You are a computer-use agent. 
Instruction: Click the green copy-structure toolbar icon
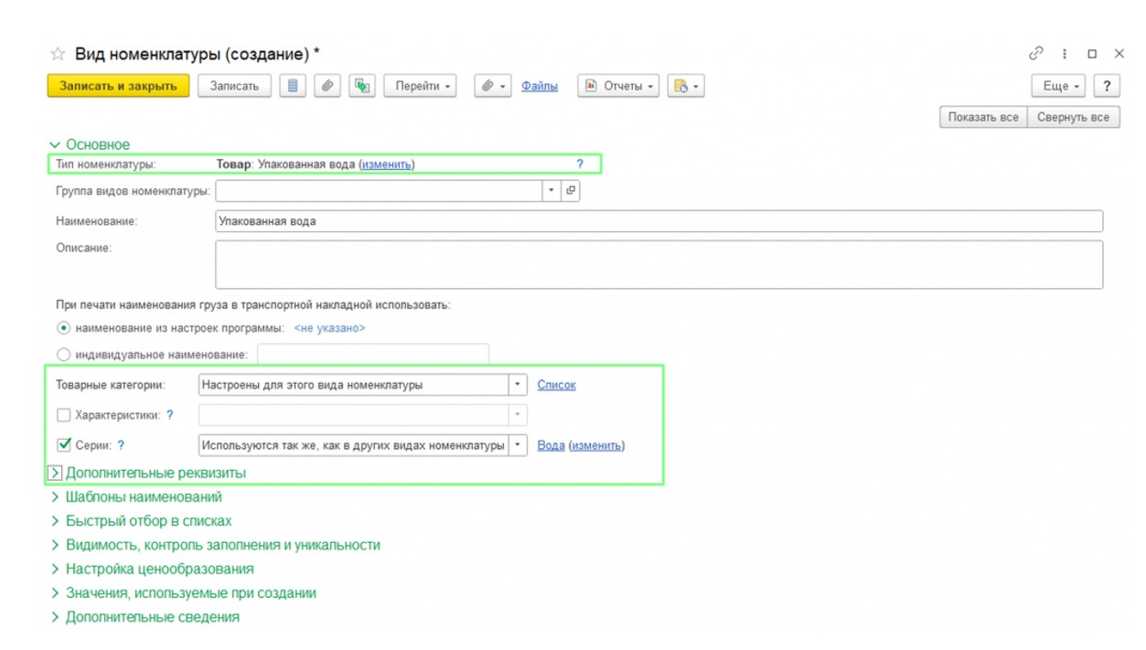pyautogui.click(x=362, y=86)
